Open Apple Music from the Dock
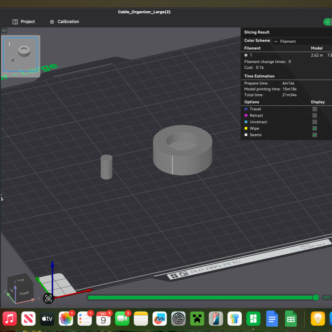332x332 pixels. tap(10, 318)
